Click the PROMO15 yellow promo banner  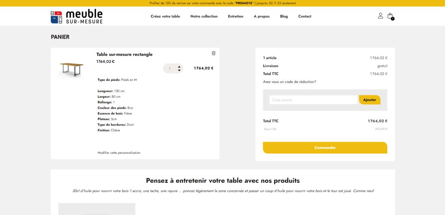coord(222,3)
